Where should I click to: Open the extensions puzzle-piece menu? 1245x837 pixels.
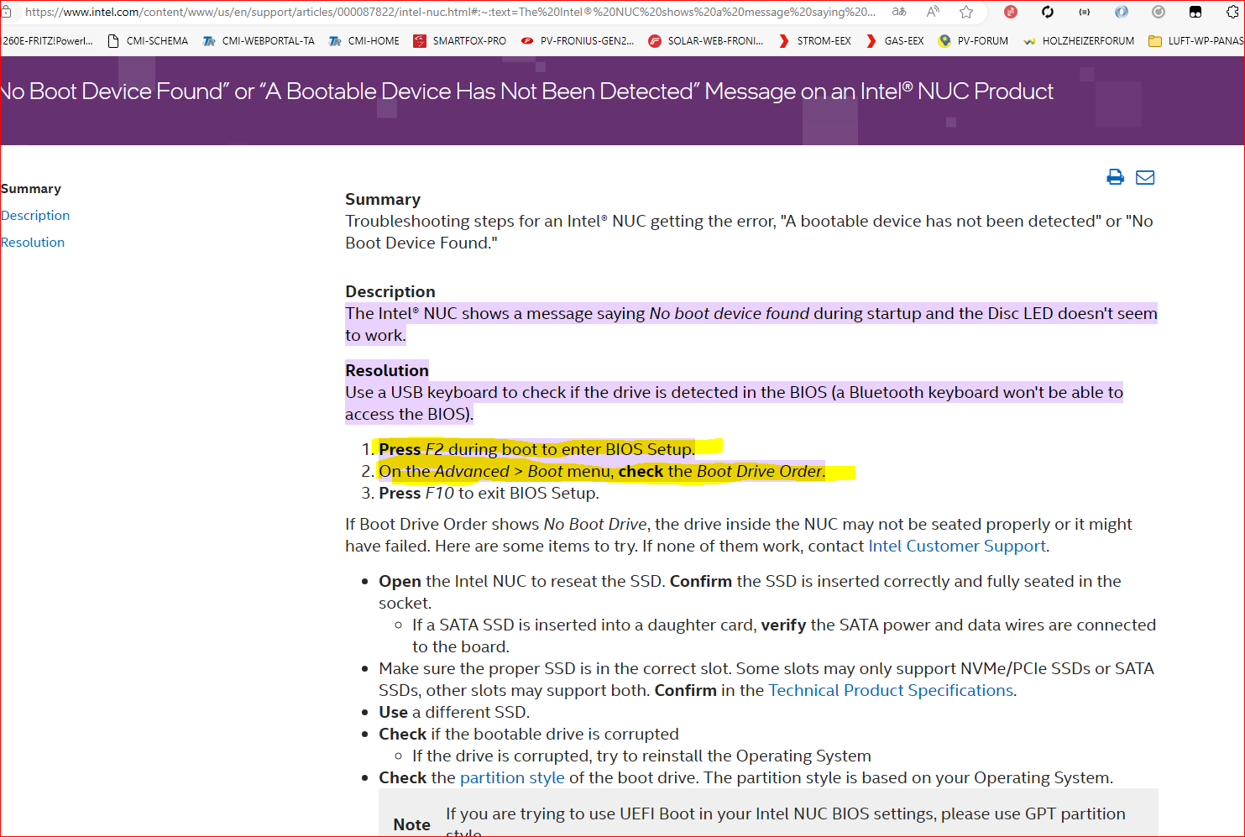click(1232, 12)
